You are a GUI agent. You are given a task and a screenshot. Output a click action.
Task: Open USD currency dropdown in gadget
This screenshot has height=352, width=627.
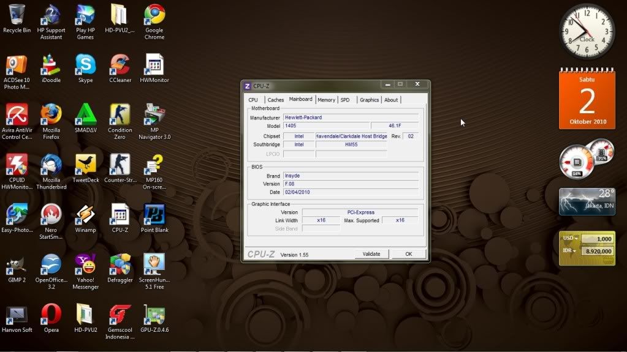[x=571, y=238]
